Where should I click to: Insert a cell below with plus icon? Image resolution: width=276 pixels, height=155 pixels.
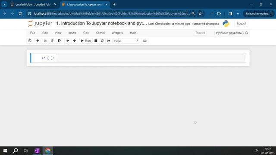38,41
